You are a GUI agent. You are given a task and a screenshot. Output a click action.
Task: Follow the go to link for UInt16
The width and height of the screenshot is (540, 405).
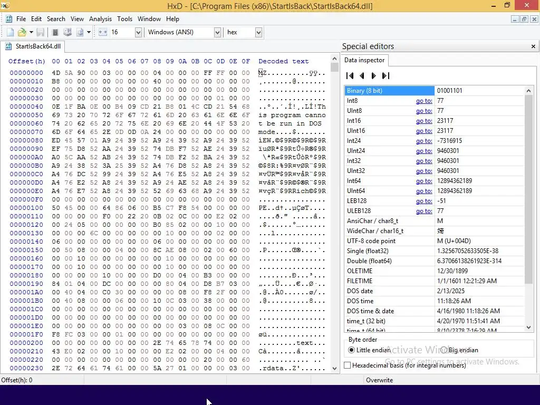pos(424,131)
